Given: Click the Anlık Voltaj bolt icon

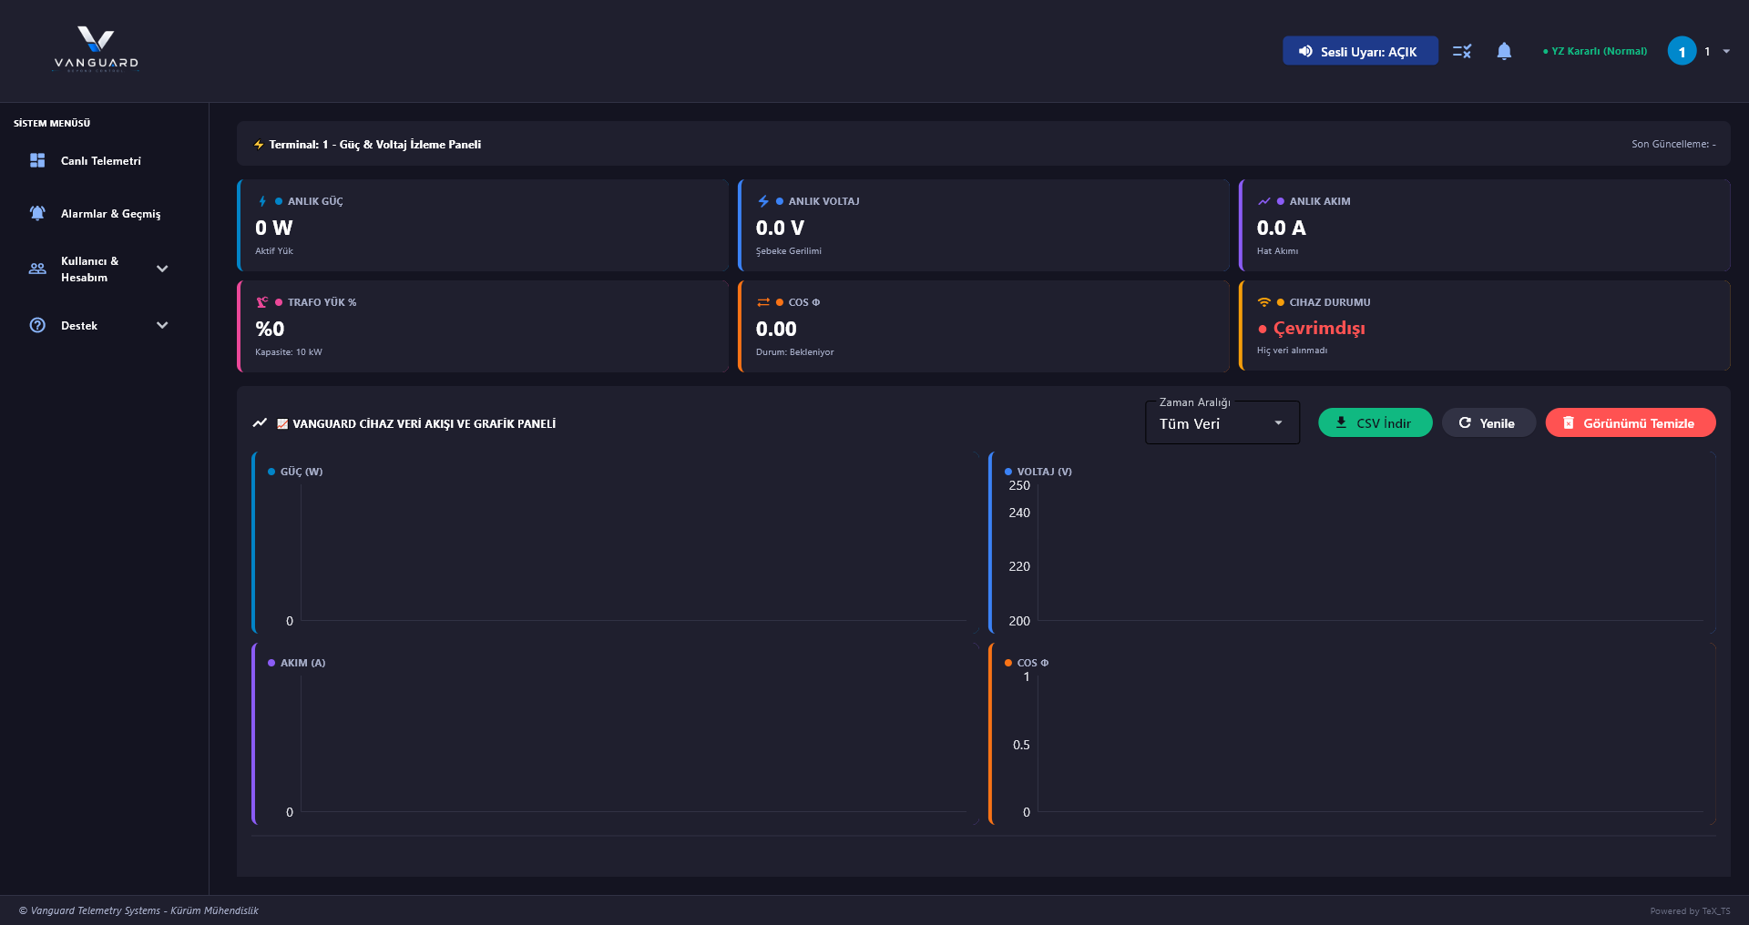Looking at the screenshot, I should (763, 201).
